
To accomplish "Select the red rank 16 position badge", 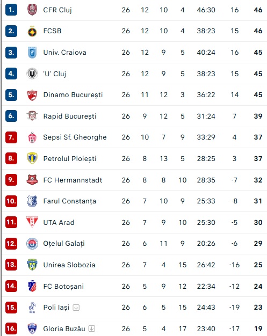I will [x=11, y=328].
